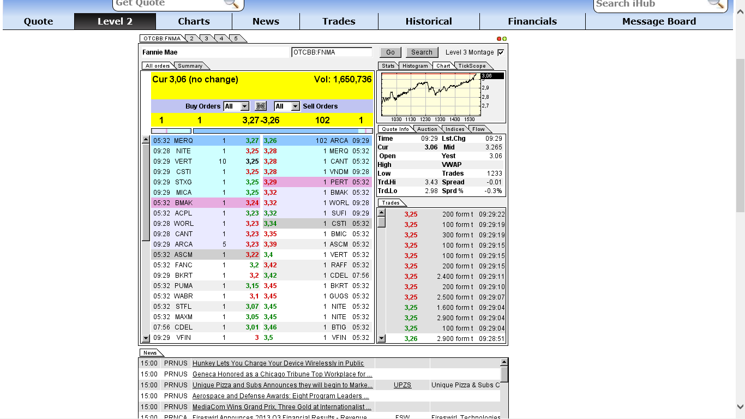Click the sell-side depth bar above orders
The height and width of the screenshot is (419, 745).
pyautogui.click(x=283, y=131)
